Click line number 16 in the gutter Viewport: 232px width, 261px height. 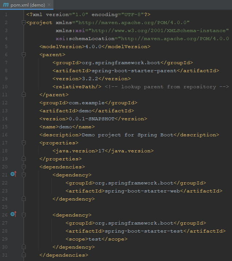tap(5, 135)
